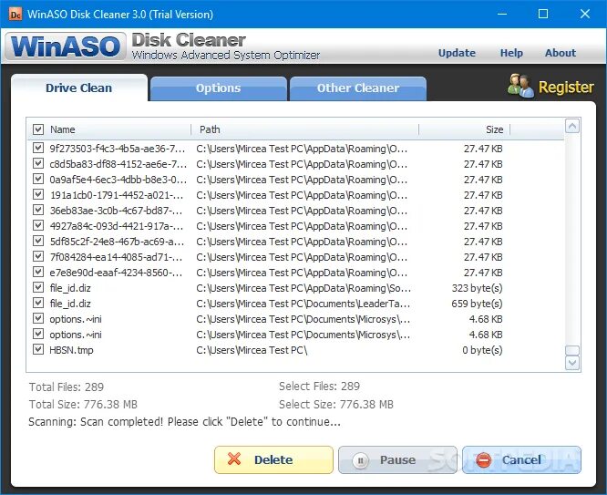Click the Dc app icon in title bar

(15, 15)
